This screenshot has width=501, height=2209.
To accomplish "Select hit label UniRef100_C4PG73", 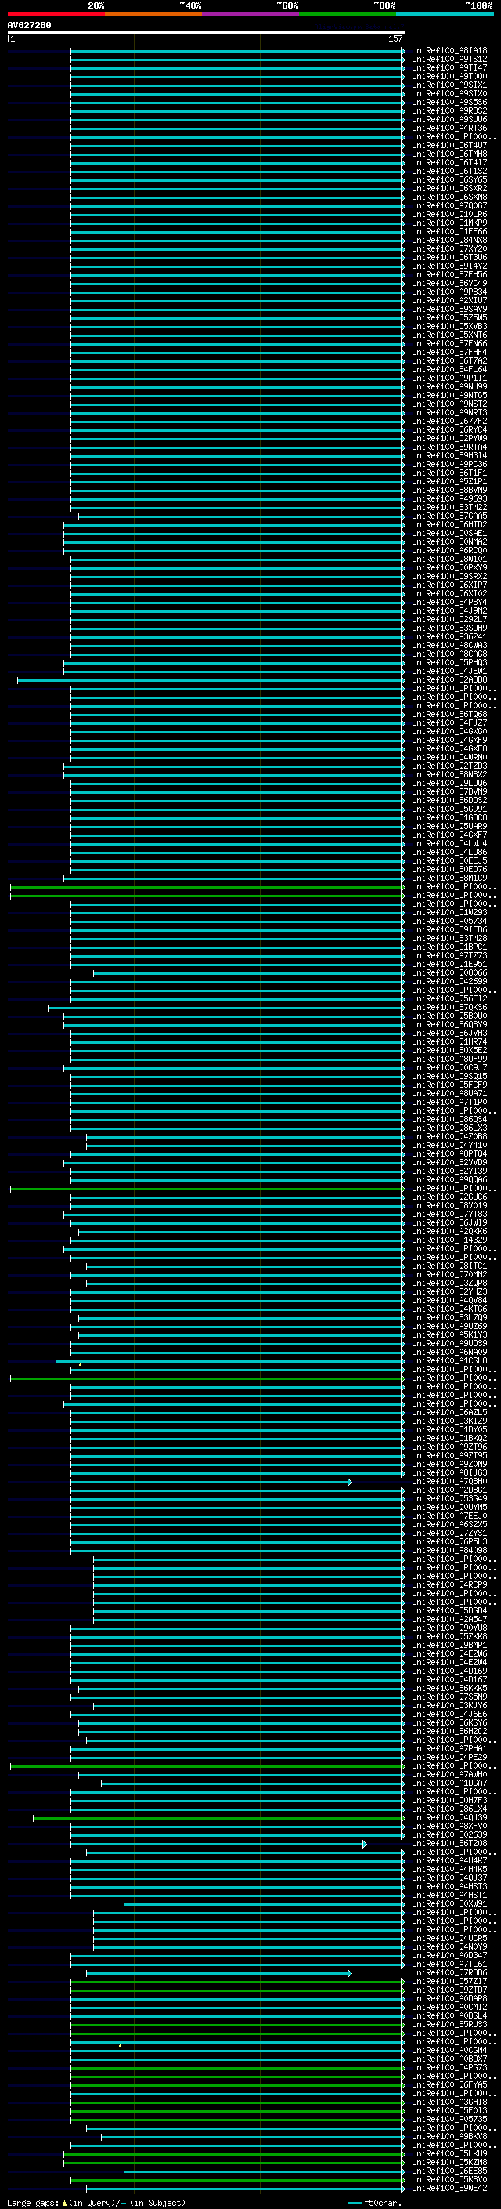I will point(449,2067).
